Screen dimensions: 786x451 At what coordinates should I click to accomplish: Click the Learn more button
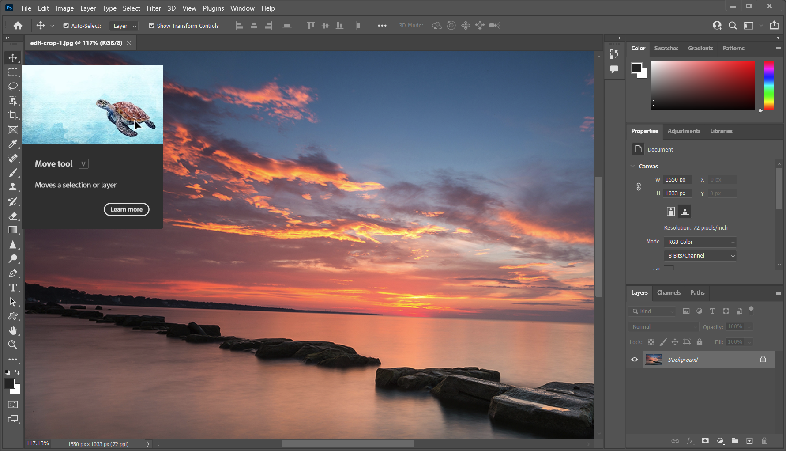point(126,209)
